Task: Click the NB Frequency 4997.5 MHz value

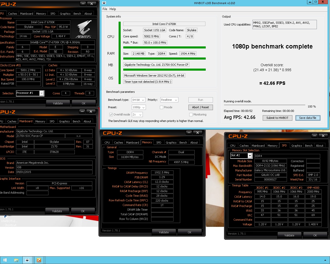Action: click(x=181, y=162)
